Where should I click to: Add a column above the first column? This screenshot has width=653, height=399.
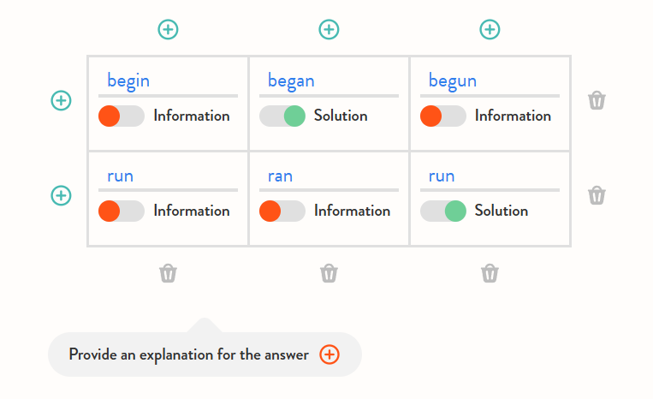[x=169, y=30]
